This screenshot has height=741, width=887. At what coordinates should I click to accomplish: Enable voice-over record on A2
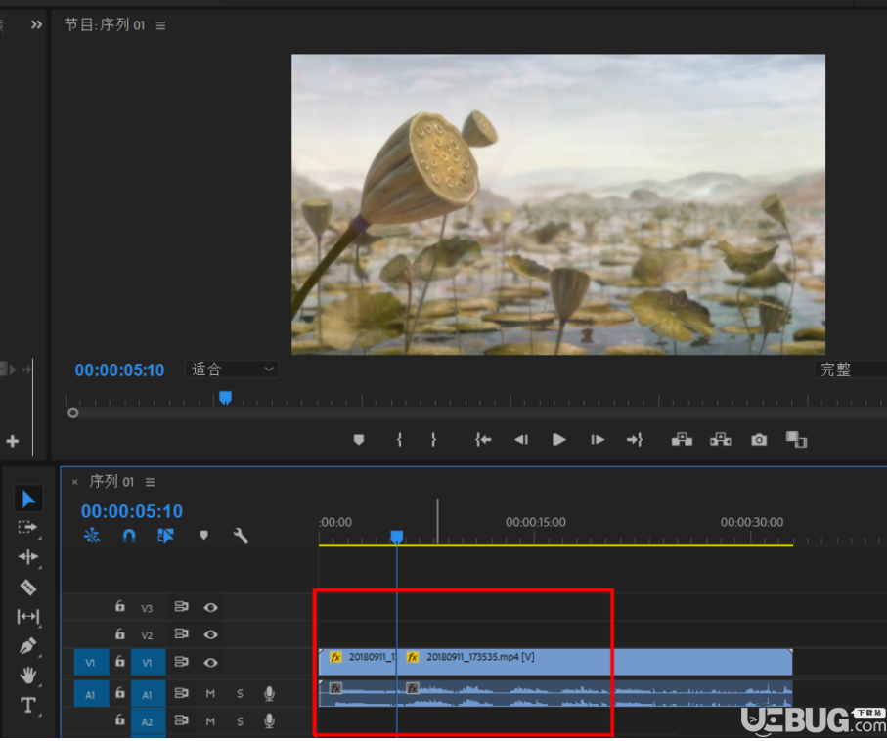point(270,720)
